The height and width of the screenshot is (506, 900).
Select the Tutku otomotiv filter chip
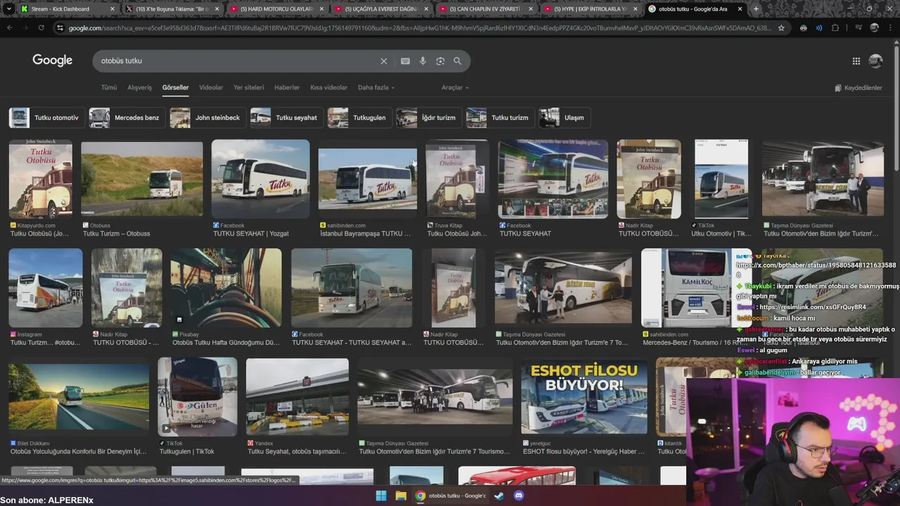tap(46, 117)
